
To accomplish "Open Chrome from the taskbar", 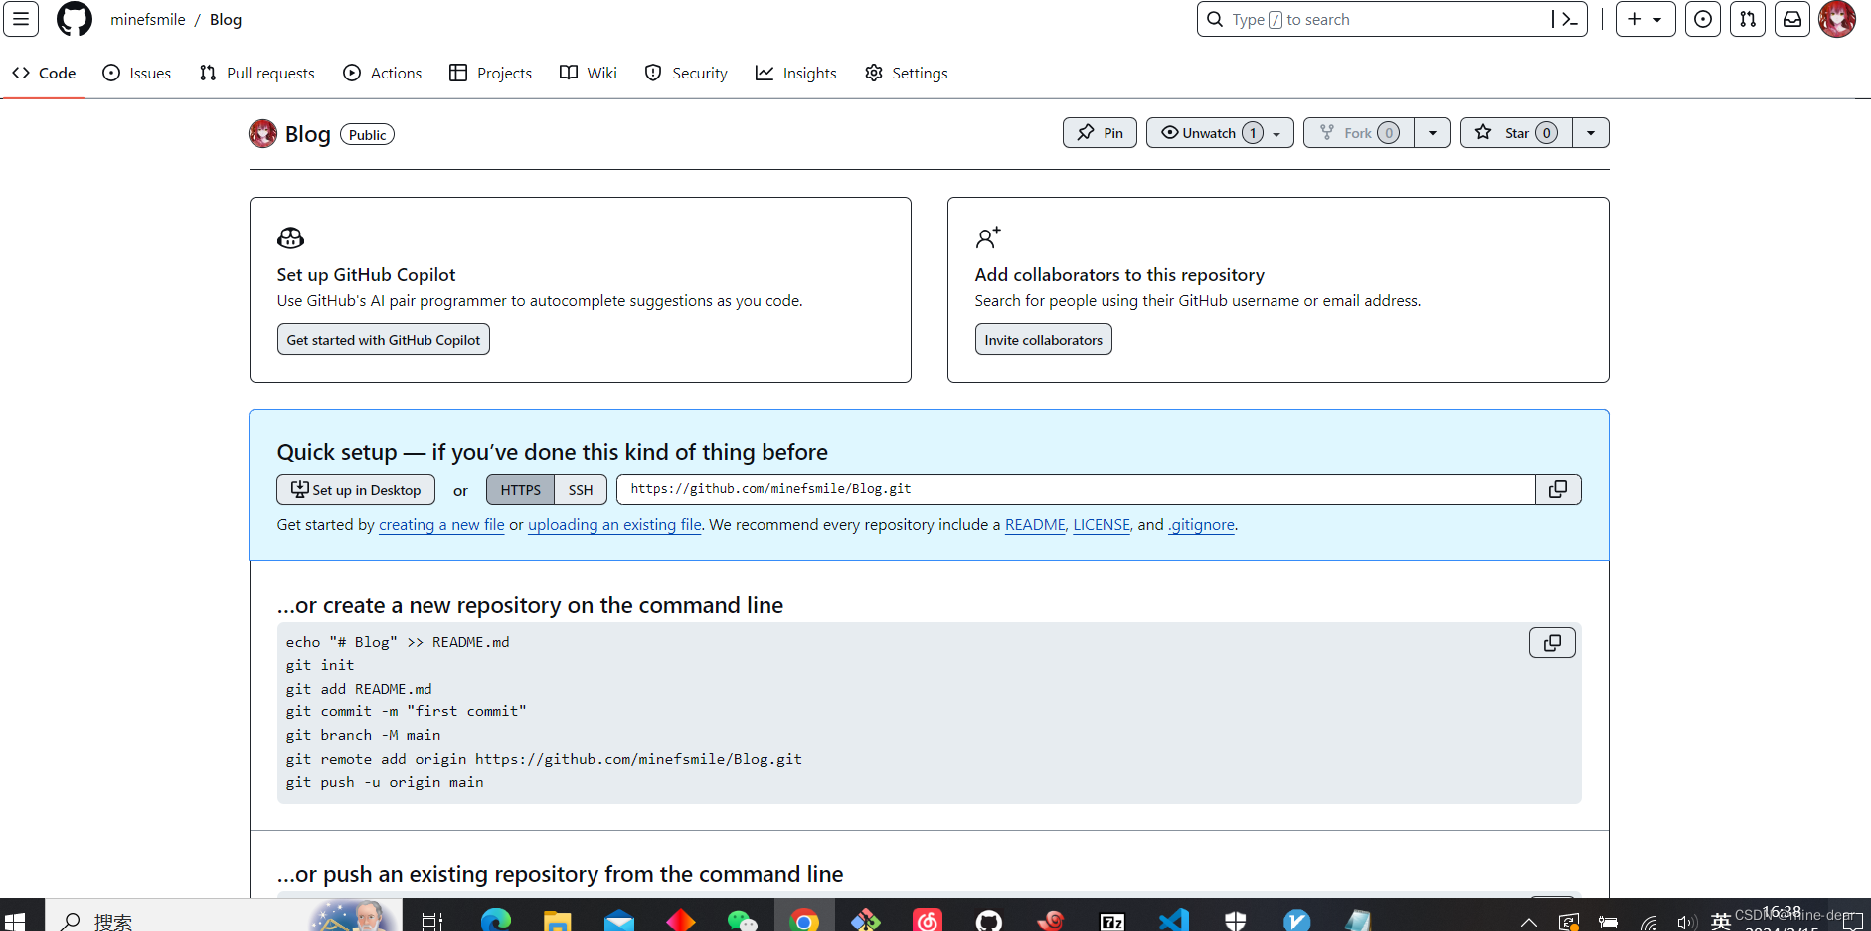I will point(804,921).
